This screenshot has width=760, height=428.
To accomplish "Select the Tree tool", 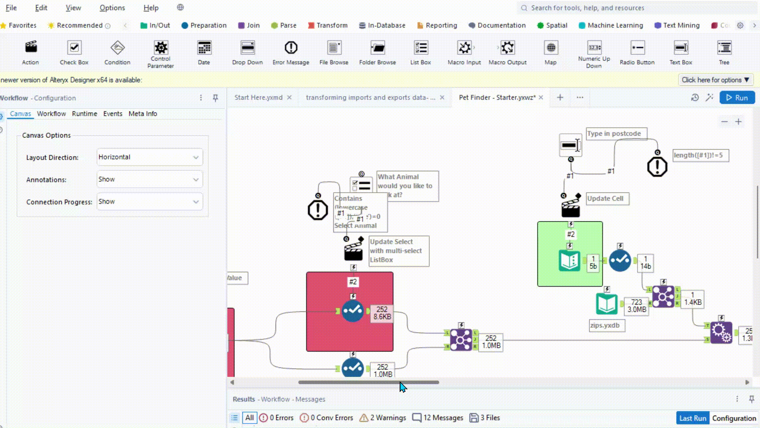I will [724, 48].
